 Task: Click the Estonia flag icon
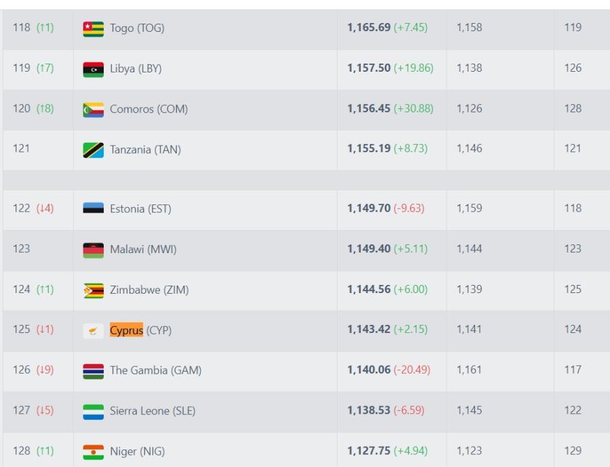point(94,208)
